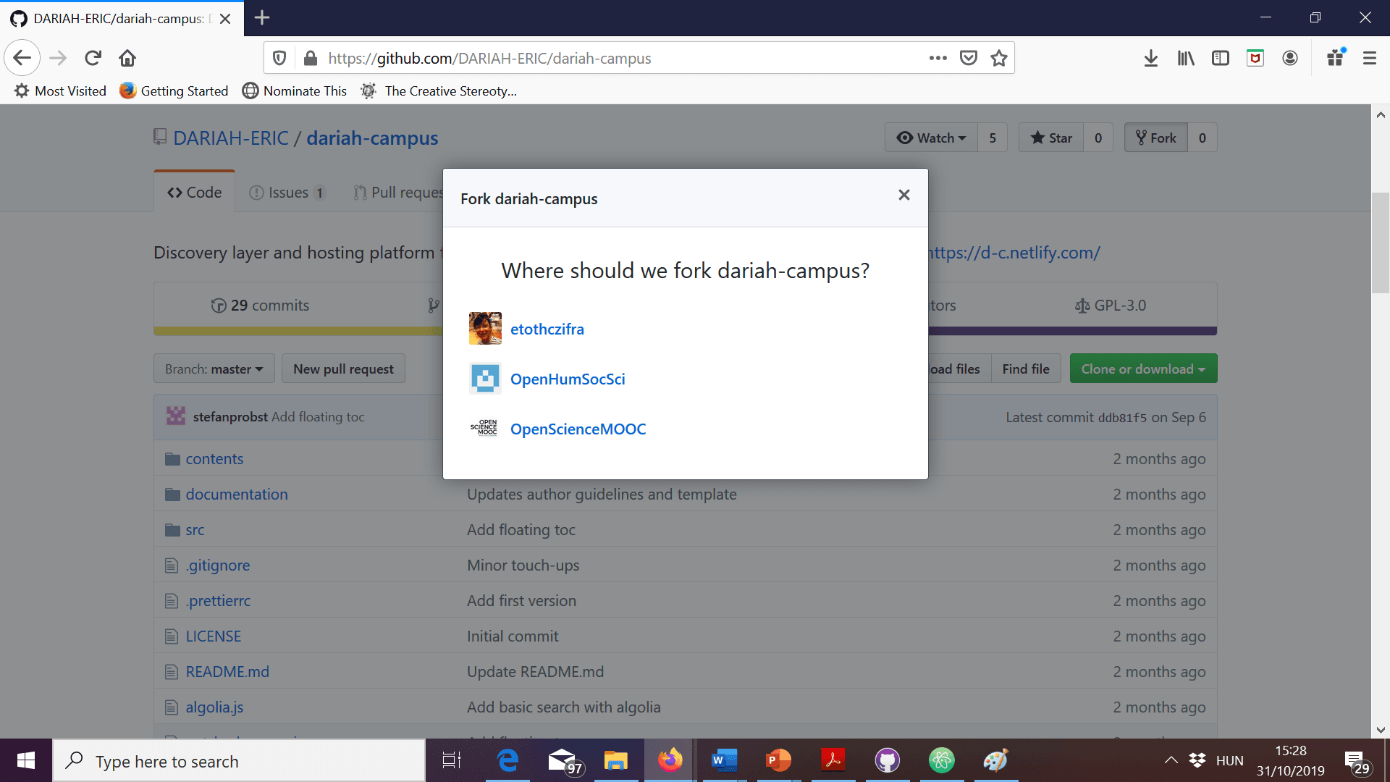
Task: Open Firefox downloads panel
Action: pos(1150,58)
